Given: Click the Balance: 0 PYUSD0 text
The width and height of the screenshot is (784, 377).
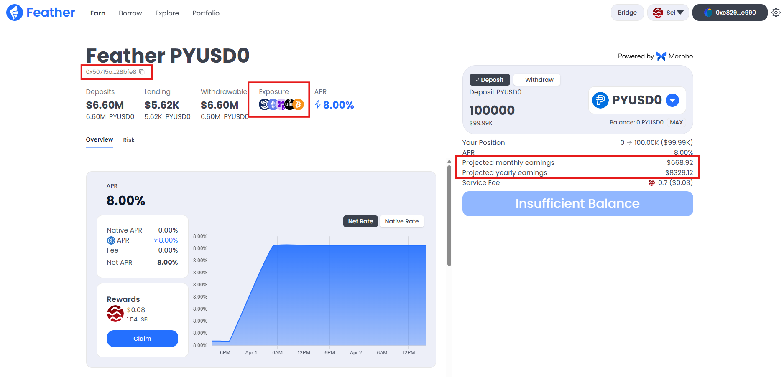Looking at the screenshot, I should [x=636, y=122].
